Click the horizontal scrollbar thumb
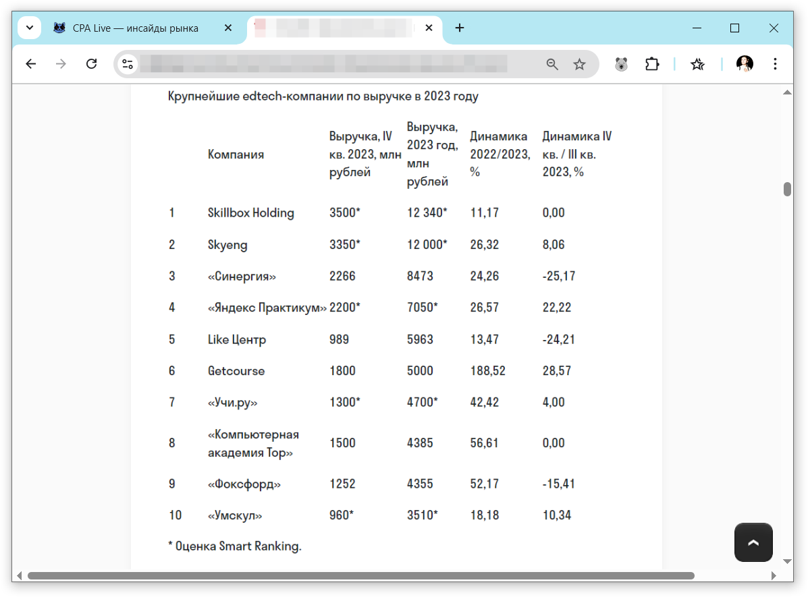 (x=361, y=576)
